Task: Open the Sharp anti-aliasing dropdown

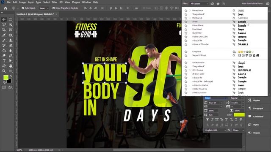Action: tap(238, 130)
